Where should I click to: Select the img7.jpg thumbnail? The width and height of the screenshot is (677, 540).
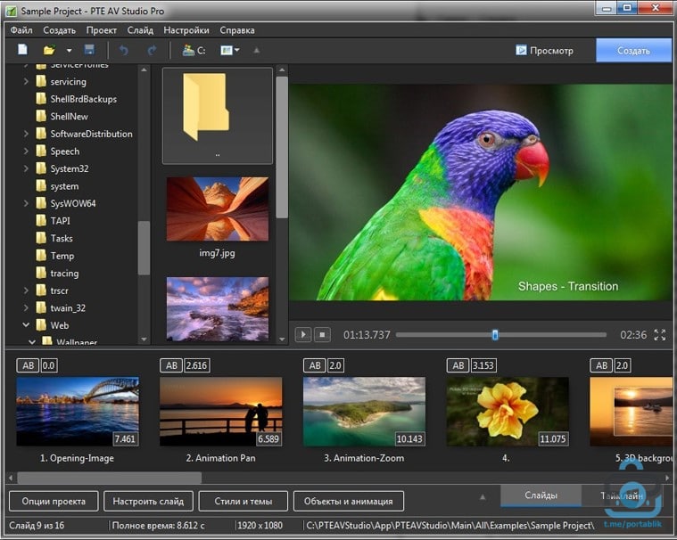coord(217,209)
